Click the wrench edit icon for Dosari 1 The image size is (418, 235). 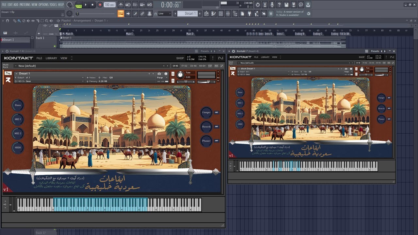pyautogui.click(x=8, y=73)
